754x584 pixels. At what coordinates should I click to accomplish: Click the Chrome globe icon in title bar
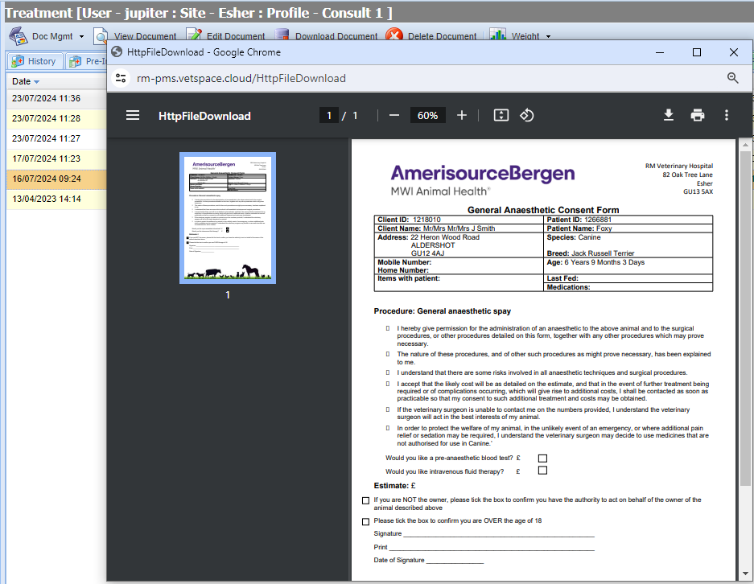pyautogui.click(x=117, y=52)
